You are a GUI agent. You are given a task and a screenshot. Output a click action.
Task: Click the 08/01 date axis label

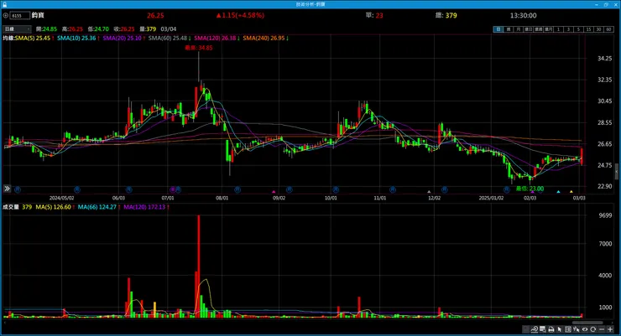coord(222,198)
